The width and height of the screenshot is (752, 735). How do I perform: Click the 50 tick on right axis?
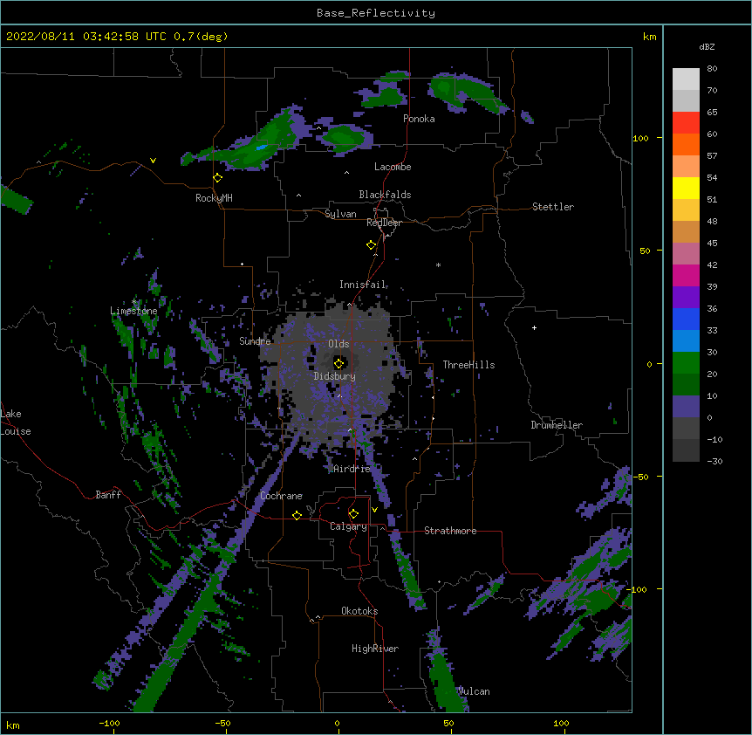pyautogui.click(x=645, y=251)
